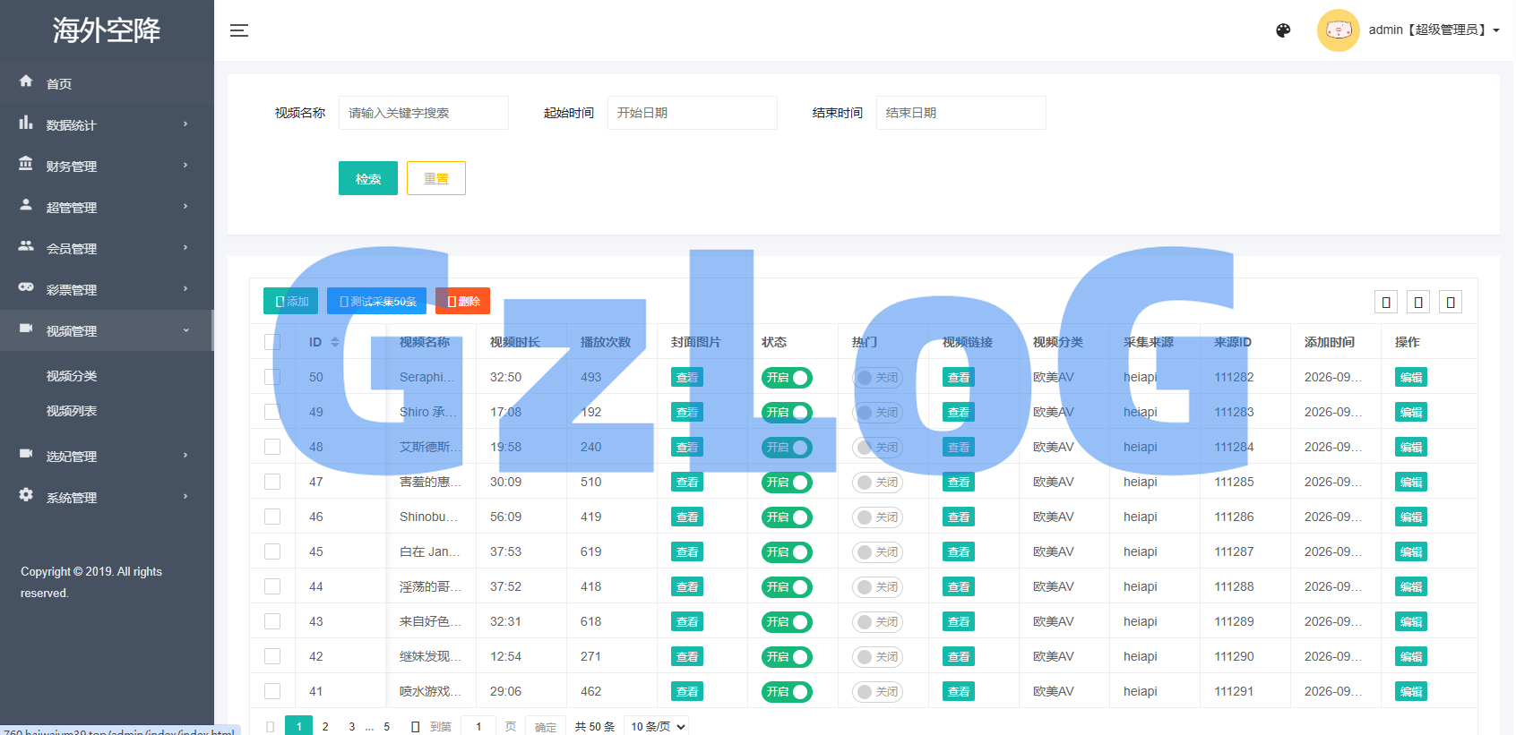Collapse sidebar with hamburger menu icon
This screenshot has height=735, width=1516.
click(x=239, y=30)
